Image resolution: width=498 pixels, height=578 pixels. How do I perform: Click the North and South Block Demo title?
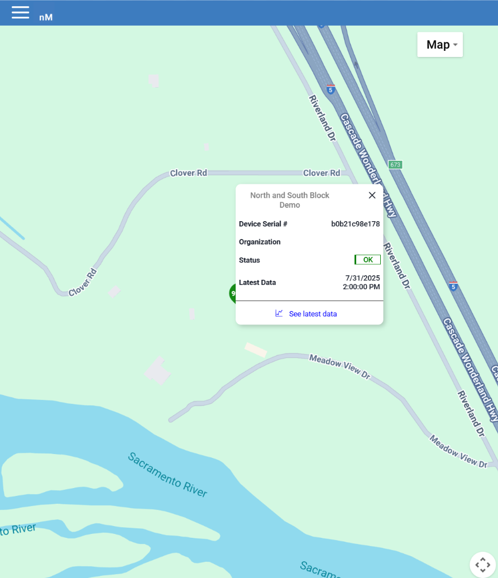(290, 200)
